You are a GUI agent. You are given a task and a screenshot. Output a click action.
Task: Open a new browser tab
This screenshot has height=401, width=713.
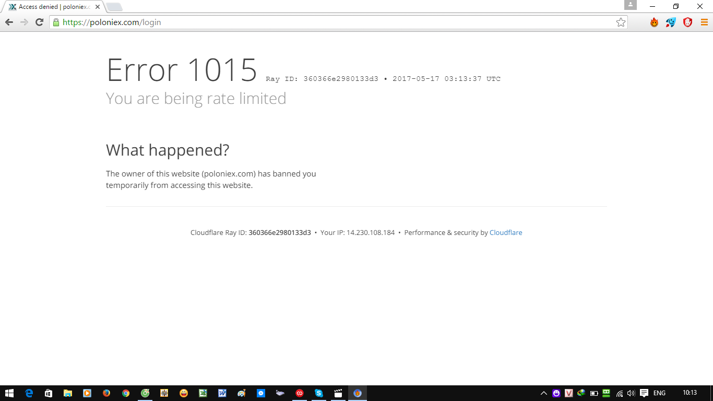pos(114,7)
